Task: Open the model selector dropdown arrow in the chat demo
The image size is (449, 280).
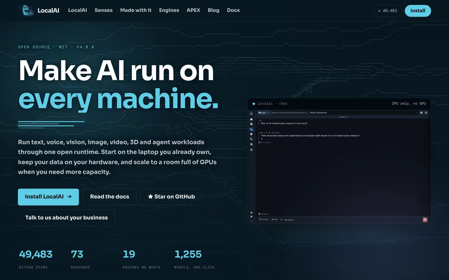Action: pyautogui.click(x=417, y=113)
